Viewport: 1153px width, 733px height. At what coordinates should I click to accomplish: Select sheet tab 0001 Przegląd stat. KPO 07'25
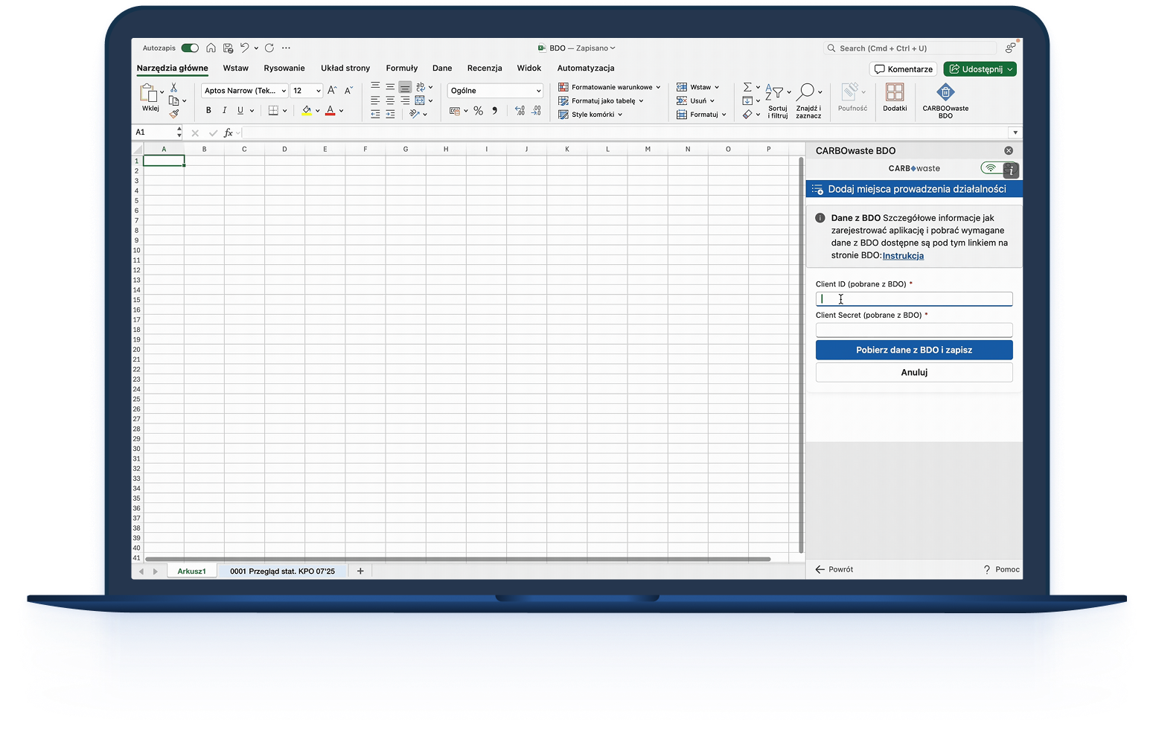point(282,572)
